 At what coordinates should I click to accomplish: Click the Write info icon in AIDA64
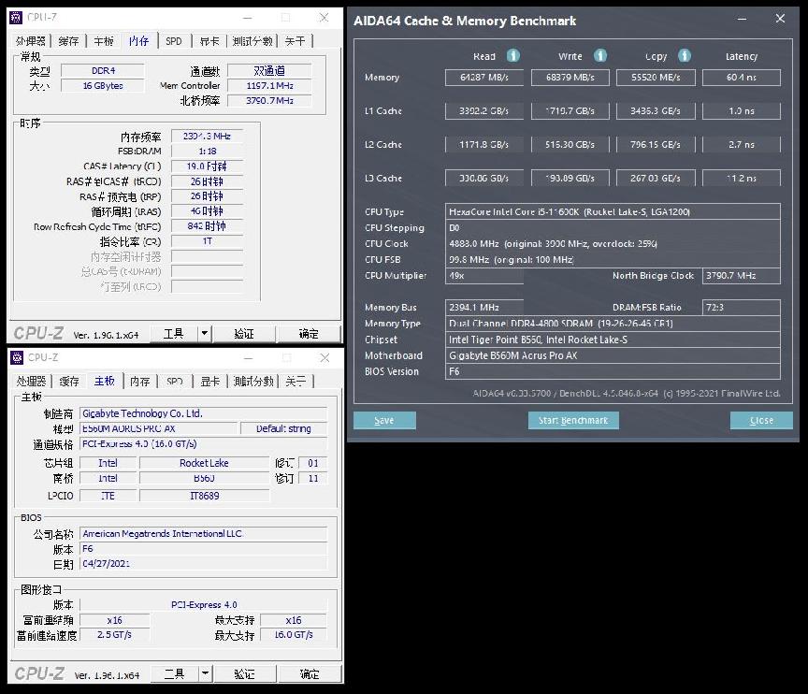599,55
